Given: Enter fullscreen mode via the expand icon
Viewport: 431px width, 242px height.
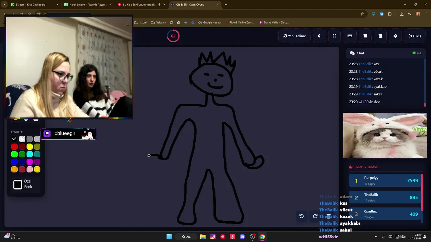Looking at the screenshot, I should pos(334,36).
